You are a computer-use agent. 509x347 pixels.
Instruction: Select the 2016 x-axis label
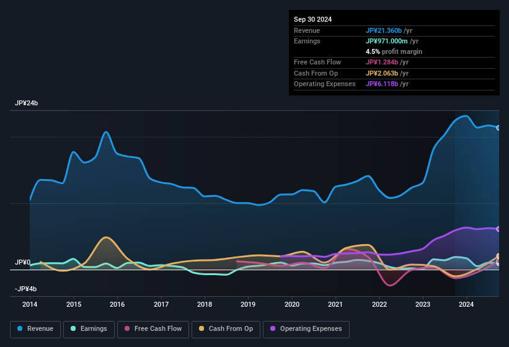coord(117,304)
